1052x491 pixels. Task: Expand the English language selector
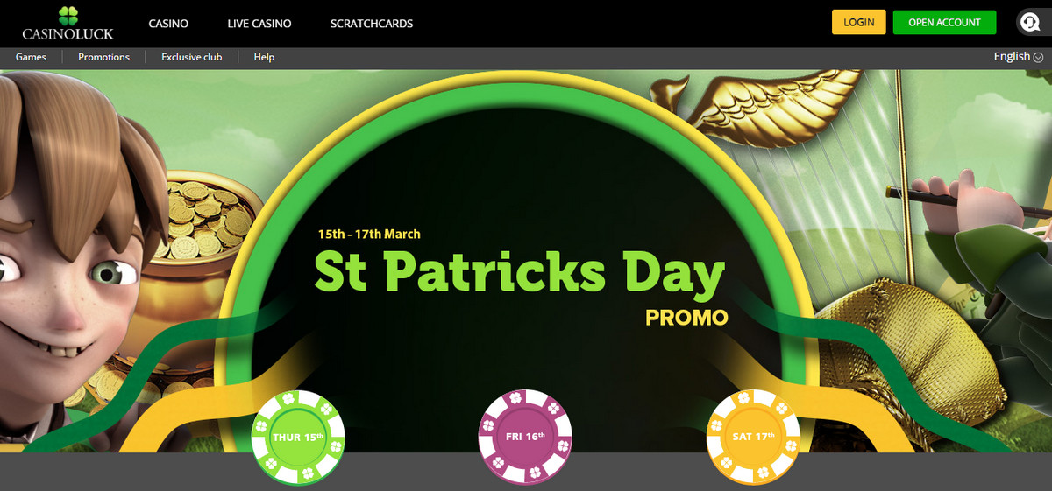(1018, 56)
